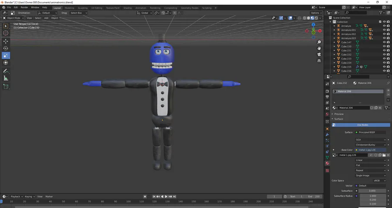The image size is (392, 208).
Task: Click the Options button in viewport header
Action: point(316,13)
